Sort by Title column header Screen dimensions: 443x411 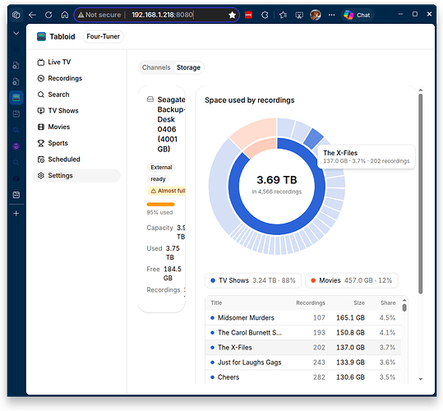[x=216, y=302]
